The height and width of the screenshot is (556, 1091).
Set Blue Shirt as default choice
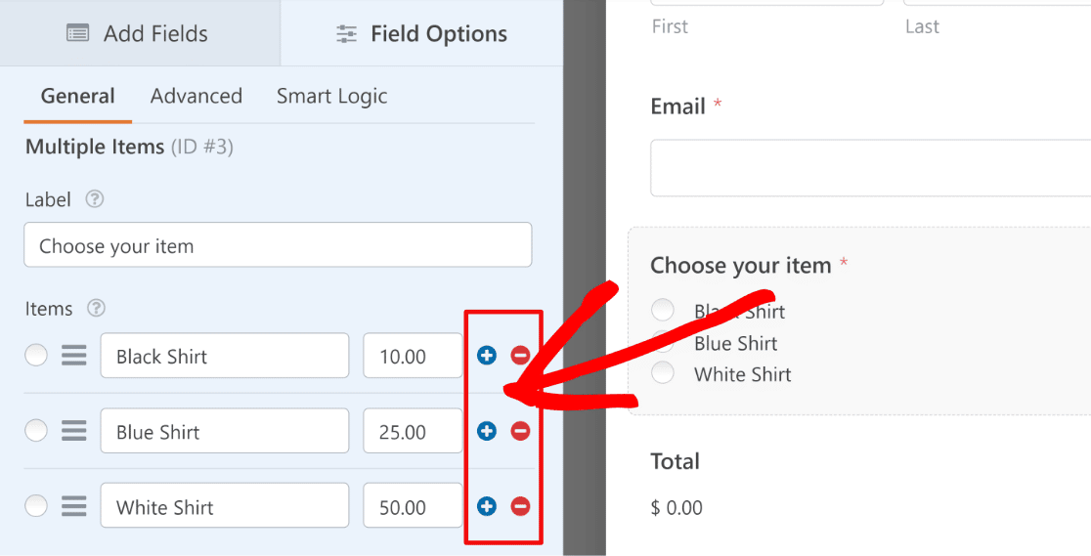coord(36,432)
